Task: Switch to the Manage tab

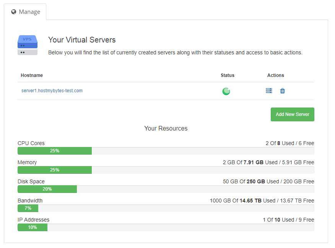Action: [25, 12]
